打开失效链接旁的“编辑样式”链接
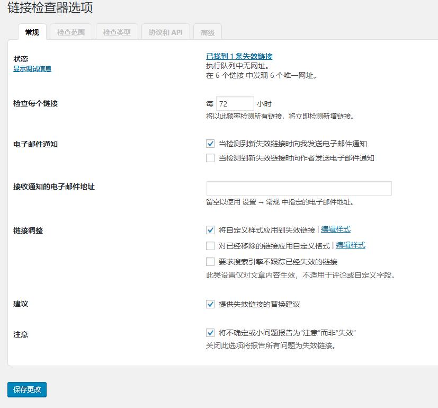 (336, 229)
